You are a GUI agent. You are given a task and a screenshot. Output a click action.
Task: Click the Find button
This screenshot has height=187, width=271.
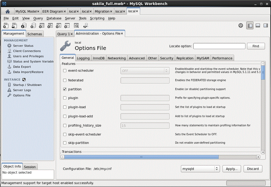click(x=255, y=46)
